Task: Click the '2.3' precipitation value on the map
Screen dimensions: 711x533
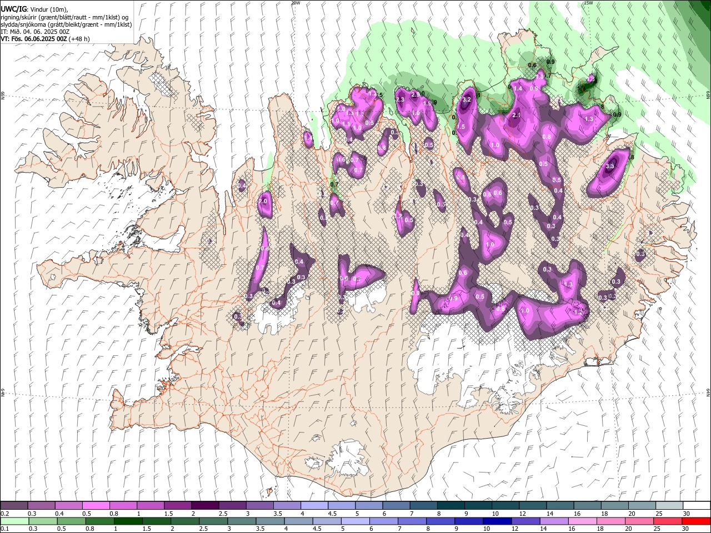Action: pos(400,99)
